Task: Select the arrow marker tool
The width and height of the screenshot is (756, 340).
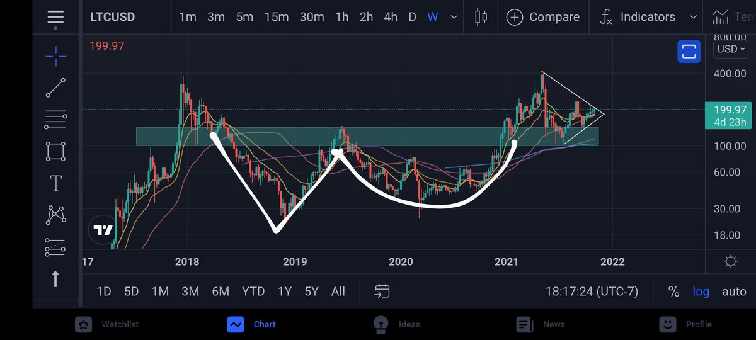Action: 55,278
